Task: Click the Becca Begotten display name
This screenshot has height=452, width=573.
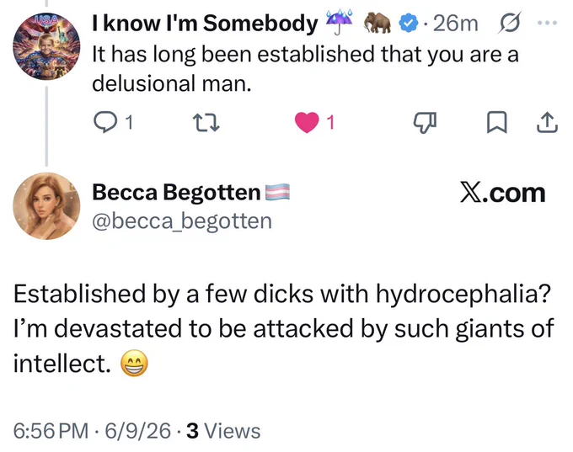Action: coord(176,192)
